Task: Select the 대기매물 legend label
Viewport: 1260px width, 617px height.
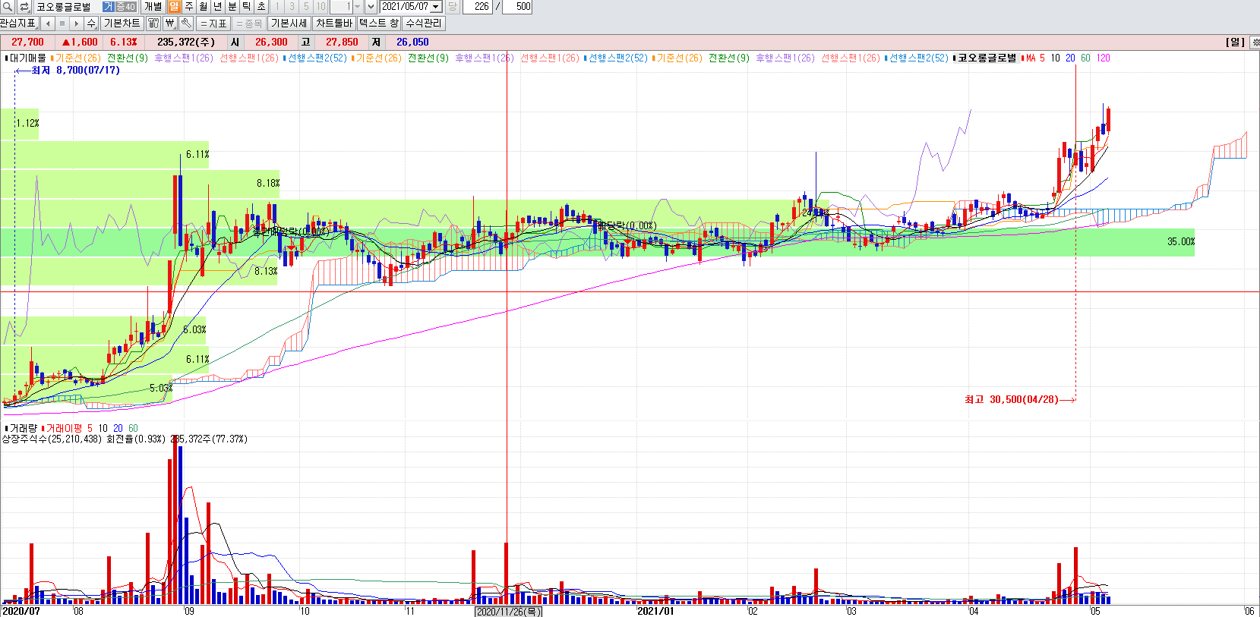Action: pyautogui.click(x=27, y=58)
